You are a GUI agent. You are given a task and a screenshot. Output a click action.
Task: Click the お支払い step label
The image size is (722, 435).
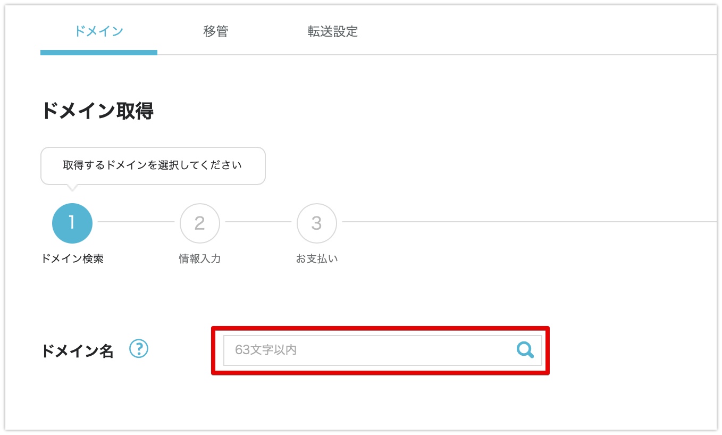coord(317,259)
